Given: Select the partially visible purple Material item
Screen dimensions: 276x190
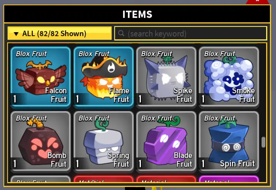Looking at the screenshot, I should [229, 179].
